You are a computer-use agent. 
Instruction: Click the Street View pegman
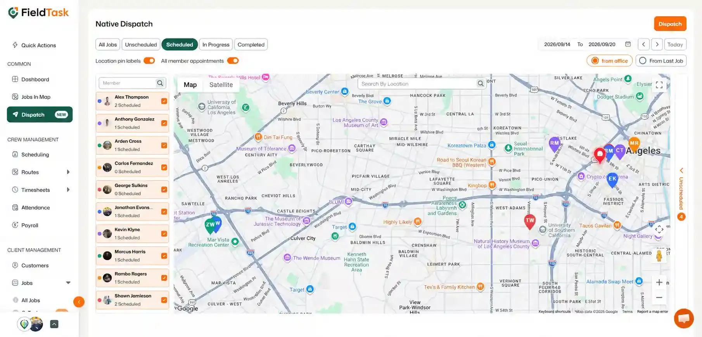(659, 256)
